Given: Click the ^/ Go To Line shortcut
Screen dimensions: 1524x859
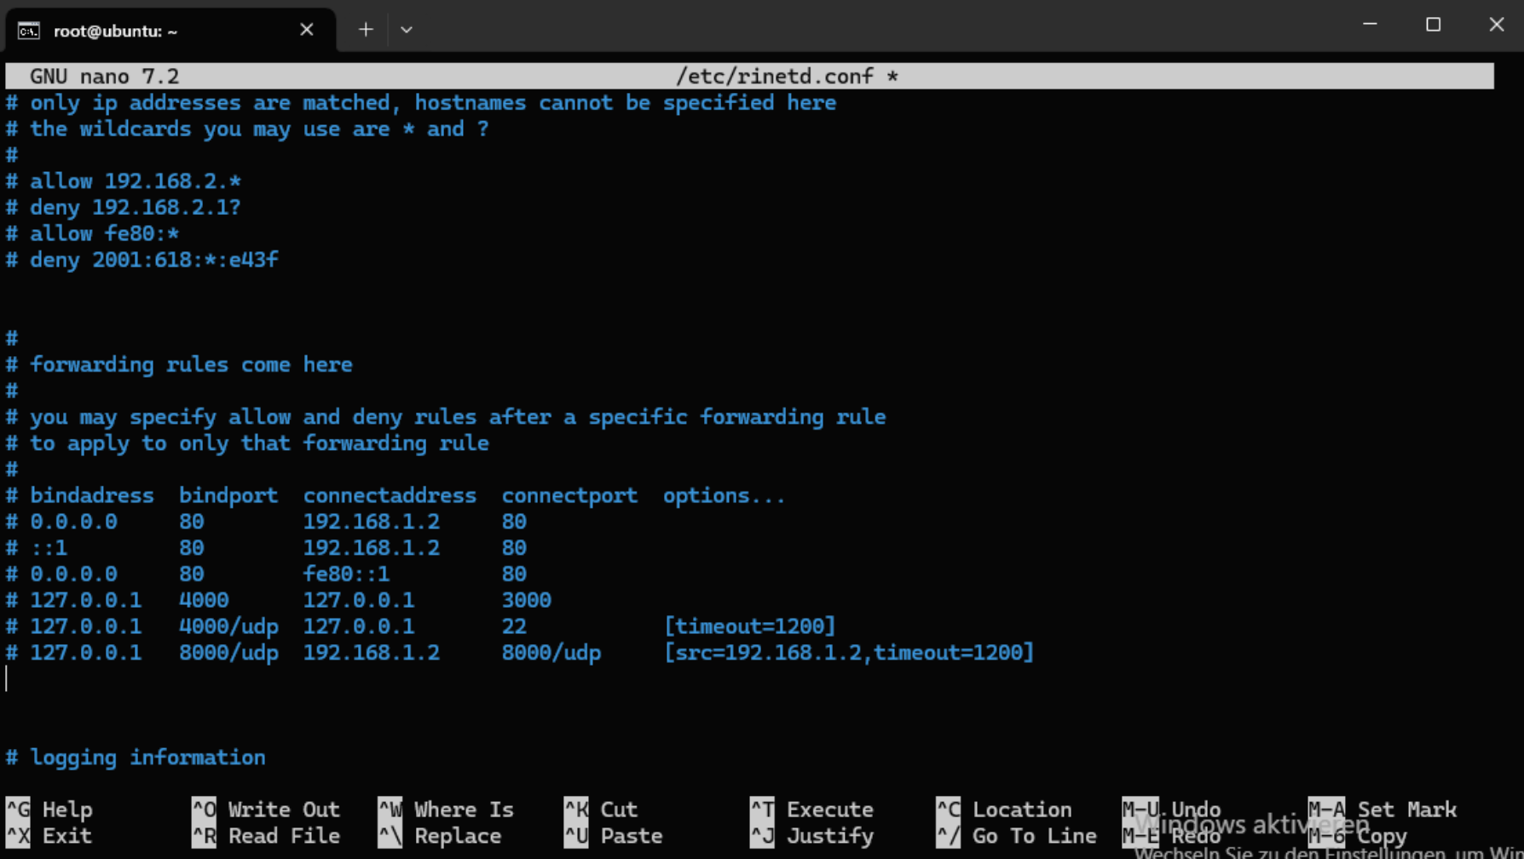Looking at the screenshot, I should [x=1016, y=835].
